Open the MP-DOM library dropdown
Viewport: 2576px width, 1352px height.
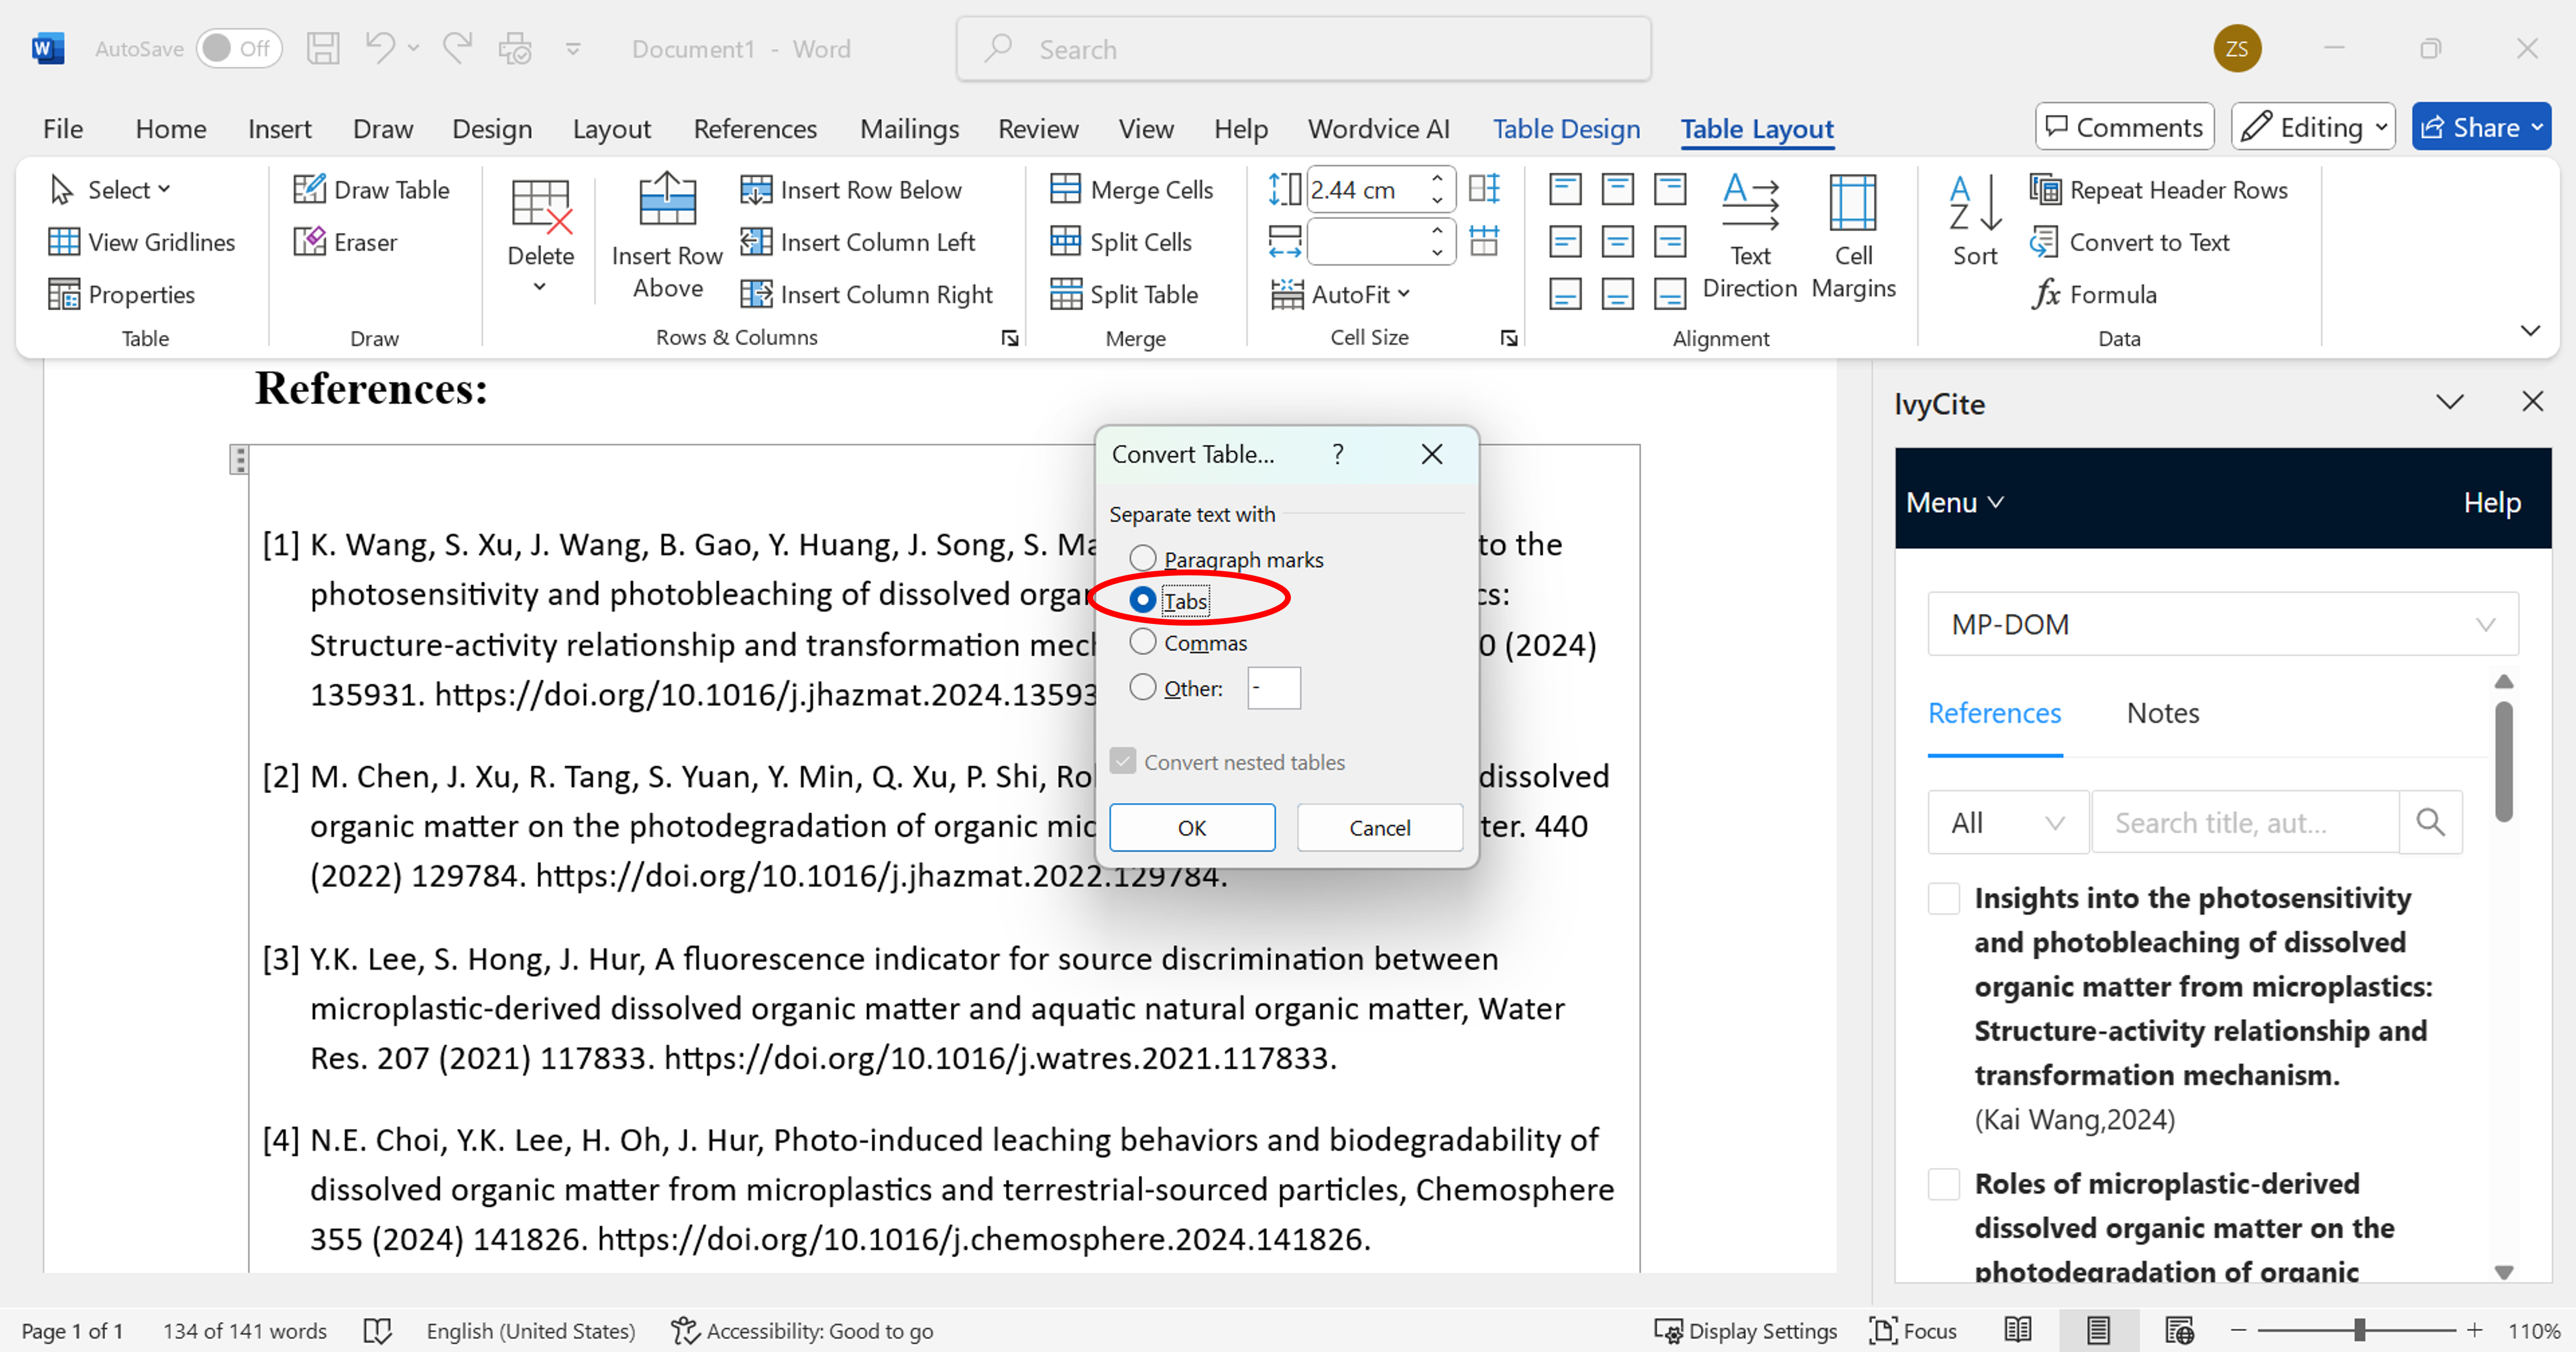[2223, 624]
